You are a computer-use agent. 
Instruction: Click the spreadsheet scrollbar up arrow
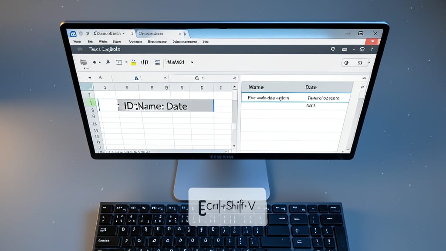coord(234,87)
